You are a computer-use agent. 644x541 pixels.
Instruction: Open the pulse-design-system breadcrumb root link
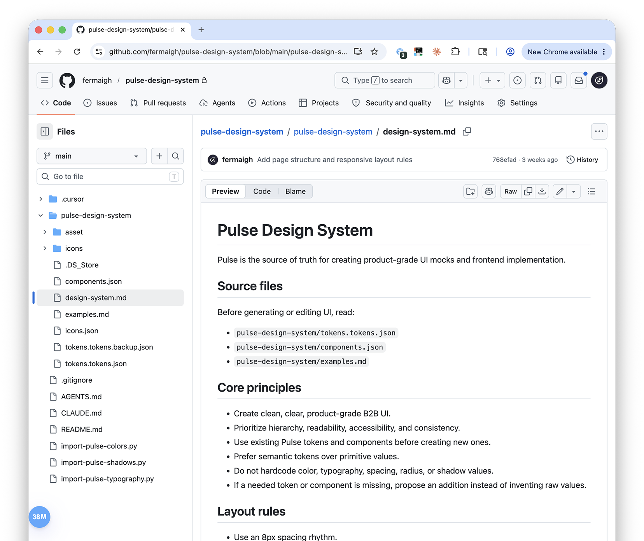pyautogui.click(x=242, y=132)
